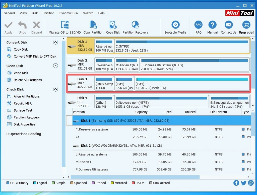
Task: Click the Undo arrow icon
Action: click(x=22, y=25)
